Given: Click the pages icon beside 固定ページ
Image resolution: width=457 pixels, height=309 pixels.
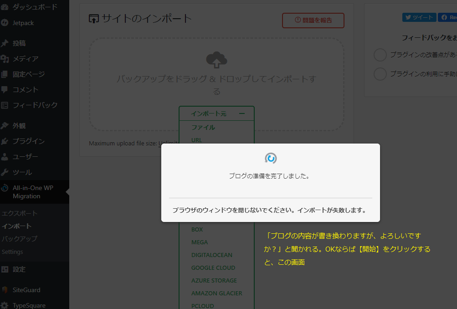Looking at the screenshot, I should pyautogui.click(x=5, y=74).
